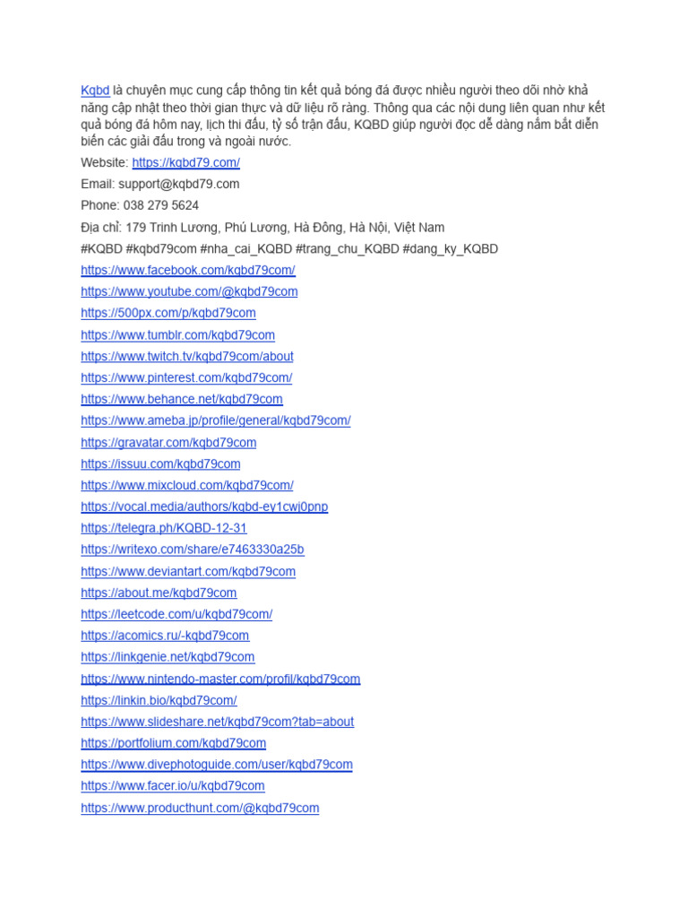Open the mixcloud.com/kqbd79com link
The height and width of the screenshot is (918, 688).
pyautogui.click(x=187, y=486)
